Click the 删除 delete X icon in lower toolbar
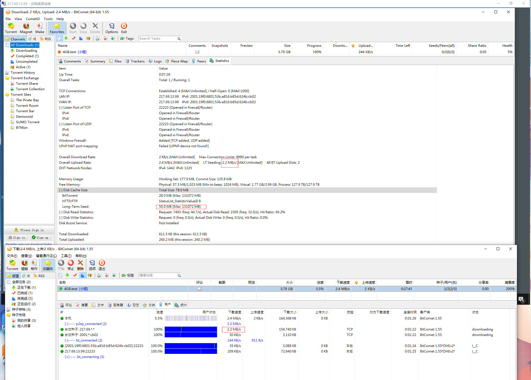 pos(80,265)
